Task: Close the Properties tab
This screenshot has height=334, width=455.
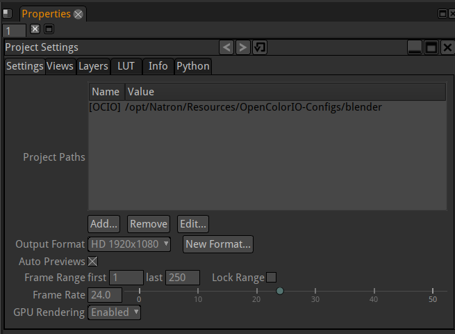Action: [78, 14]
